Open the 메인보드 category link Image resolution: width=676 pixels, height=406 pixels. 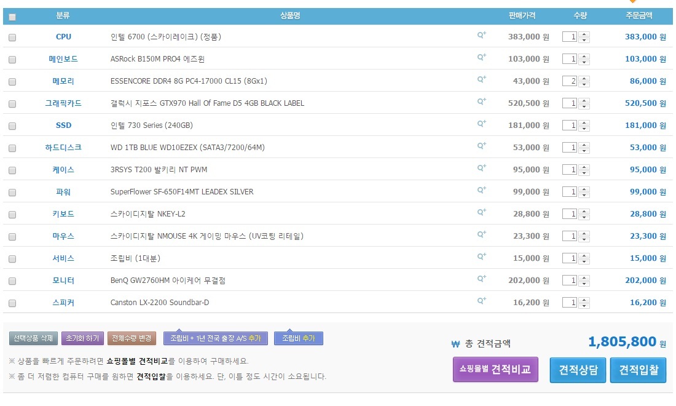pyautogui.click(x=63, y=59)
